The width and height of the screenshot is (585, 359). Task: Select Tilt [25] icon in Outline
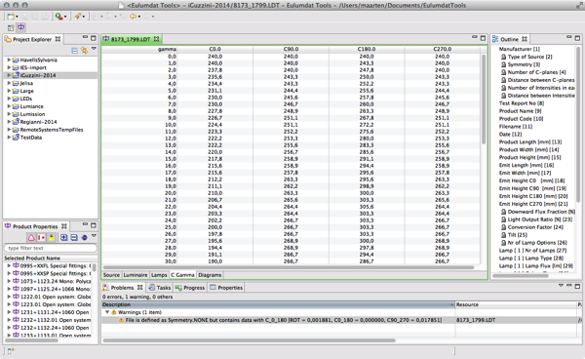(503, 235)
